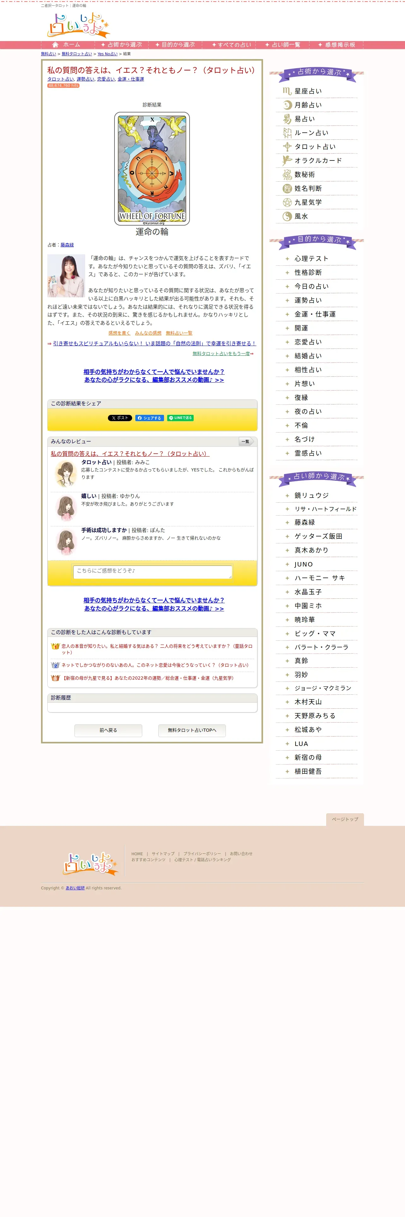Follow the Yes No占い breadcrumb link
Viewport: 405px width, 1217px height.
coord(108,54)
